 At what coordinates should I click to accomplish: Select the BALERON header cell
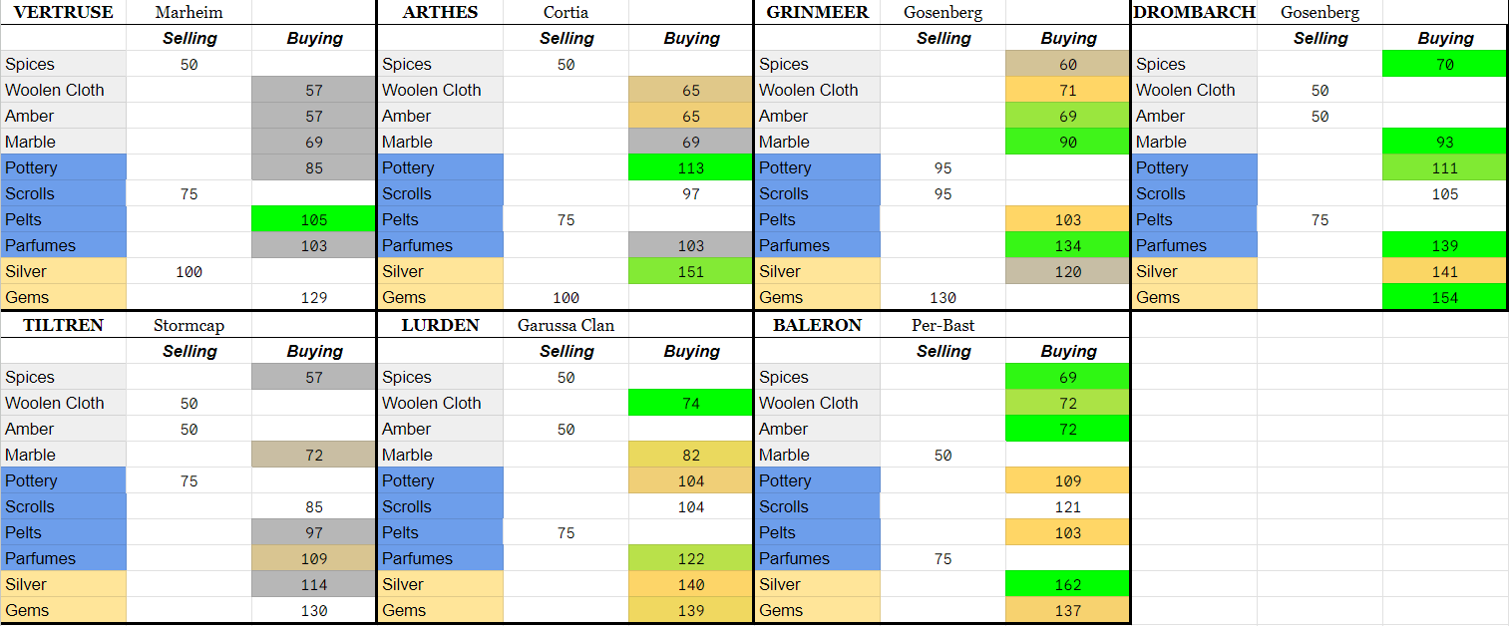click(x=817, y=325)
